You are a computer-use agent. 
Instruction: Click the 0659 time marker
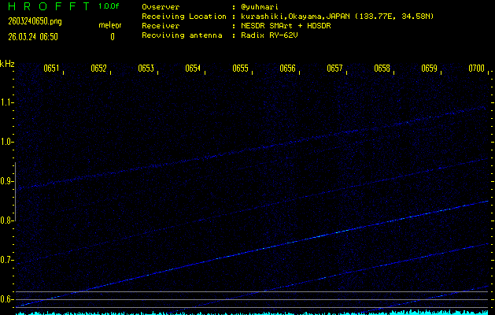point(429,69)
